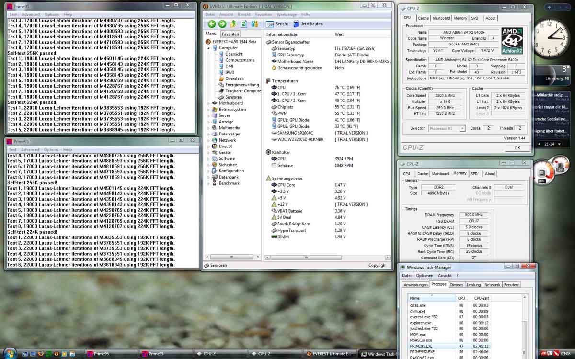The height and width of the screenshot is (359, 575).
Task: Select Overclock in the EVEREST tree
Action: [x=234, y=79]
